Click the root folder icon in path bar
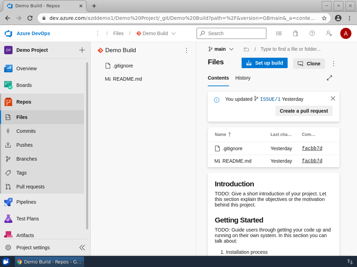Screen dimensions: 357x267 point(246,49)
